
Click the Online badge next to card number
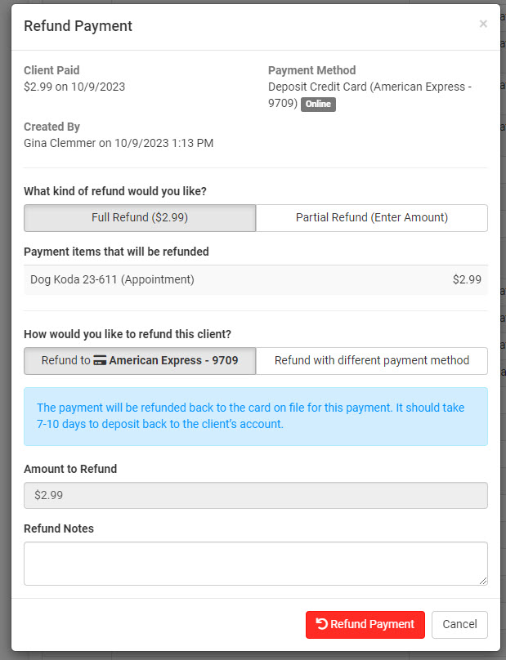click(318, 105)
